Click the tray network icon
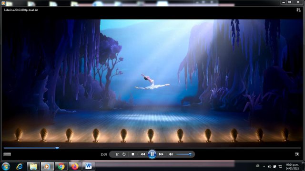305x171 pixels. [280, 167]
